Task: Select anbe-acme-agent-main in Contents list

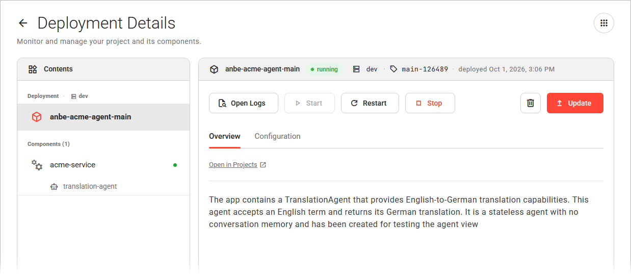Action: pos(103,117)
